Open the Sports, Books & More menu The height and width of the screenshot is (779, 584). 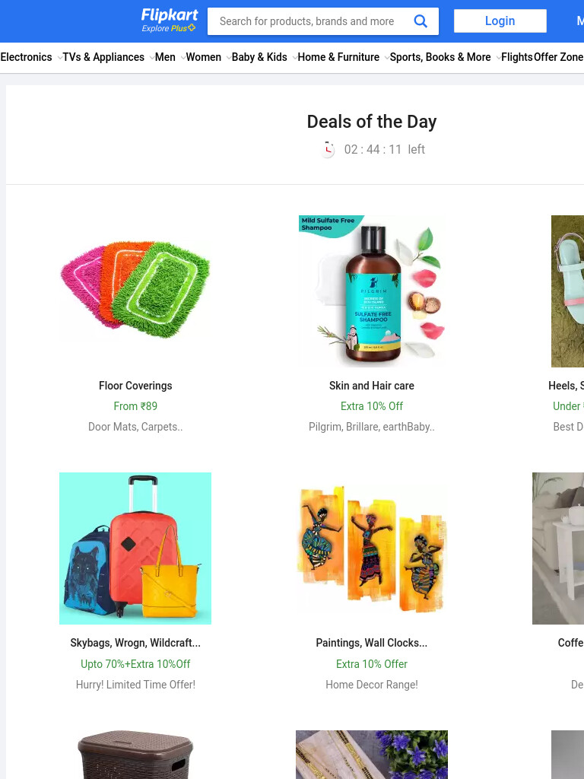(x=440, y=57)
